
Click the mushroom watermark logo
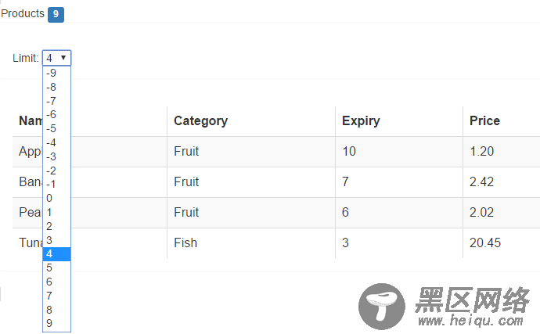(x=382, y=307)
